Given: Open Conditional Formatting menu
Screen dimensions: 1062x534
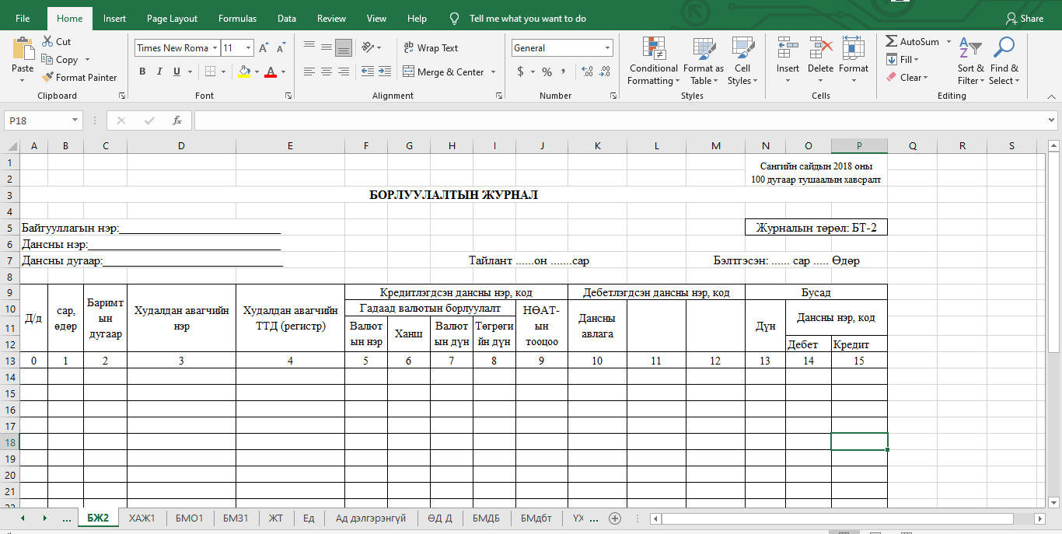Looking at the screenshot, I should tap(653, 61).
